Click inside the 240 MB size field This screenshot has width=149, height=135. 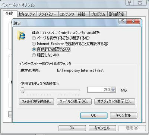[x=99, y=90]
